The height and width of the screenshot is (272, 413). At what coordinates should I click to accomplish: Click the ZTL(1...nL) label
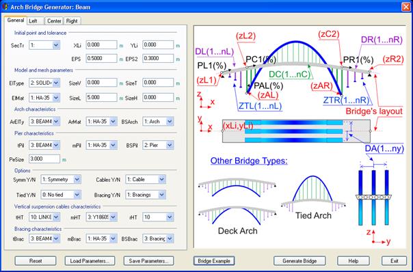point(261,106)
